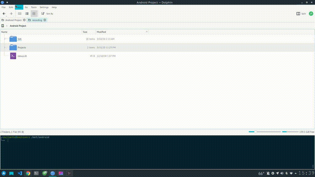Screen dimensions: 315x177
Task: Select the nexus.sh script icon
Action: (13, 56)
